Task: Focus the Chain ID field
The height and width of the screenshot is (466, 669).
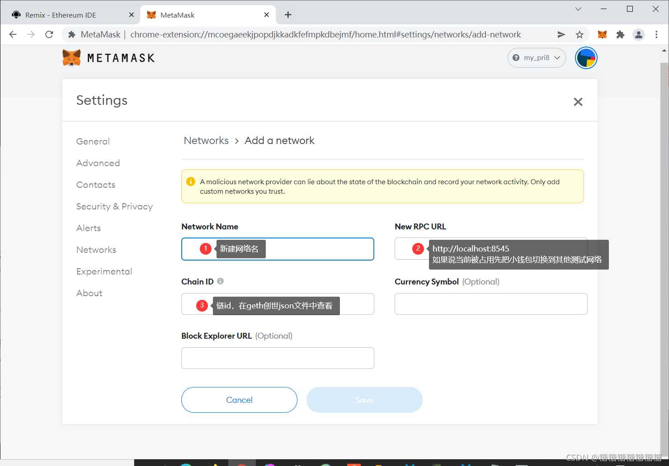Action: [278, 304]
